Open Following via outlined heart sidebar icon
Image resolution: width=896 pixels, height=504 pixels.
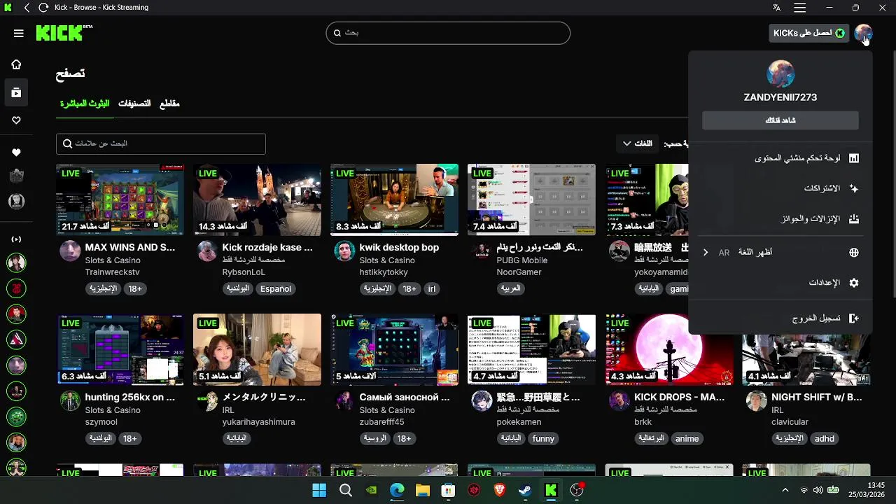(x=16, y=120)
